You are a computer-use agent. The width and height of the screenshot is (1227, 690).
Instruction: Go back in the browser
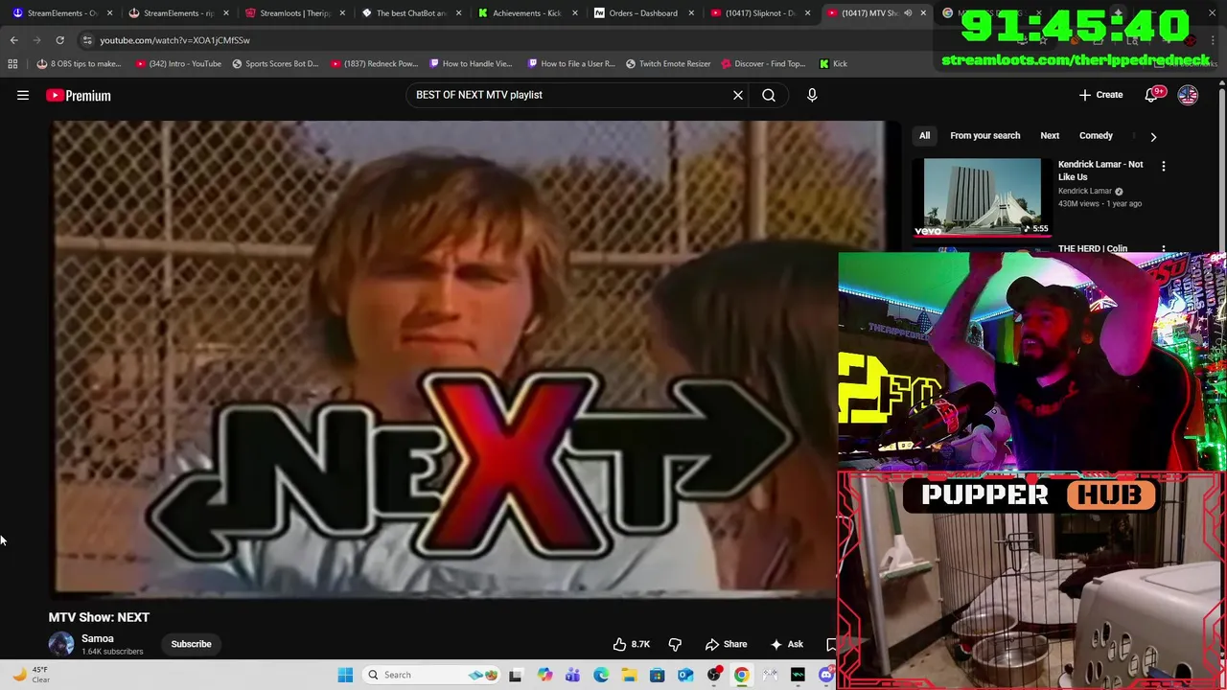coord(14,40)
